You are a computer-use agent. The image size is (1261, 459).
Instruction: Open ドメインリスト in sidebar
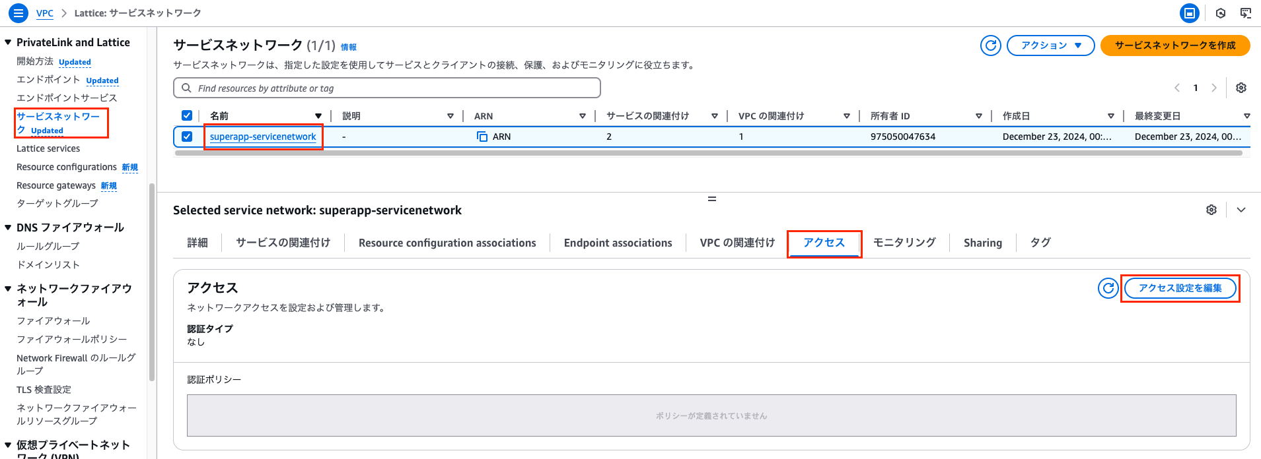coord(48,264)
